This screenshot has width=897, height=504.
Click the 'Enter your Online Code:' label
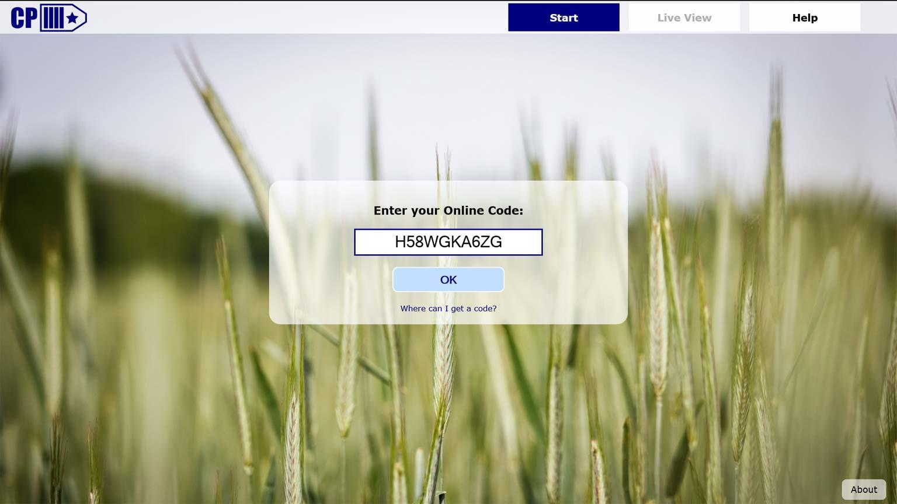(x=448, y=211)
